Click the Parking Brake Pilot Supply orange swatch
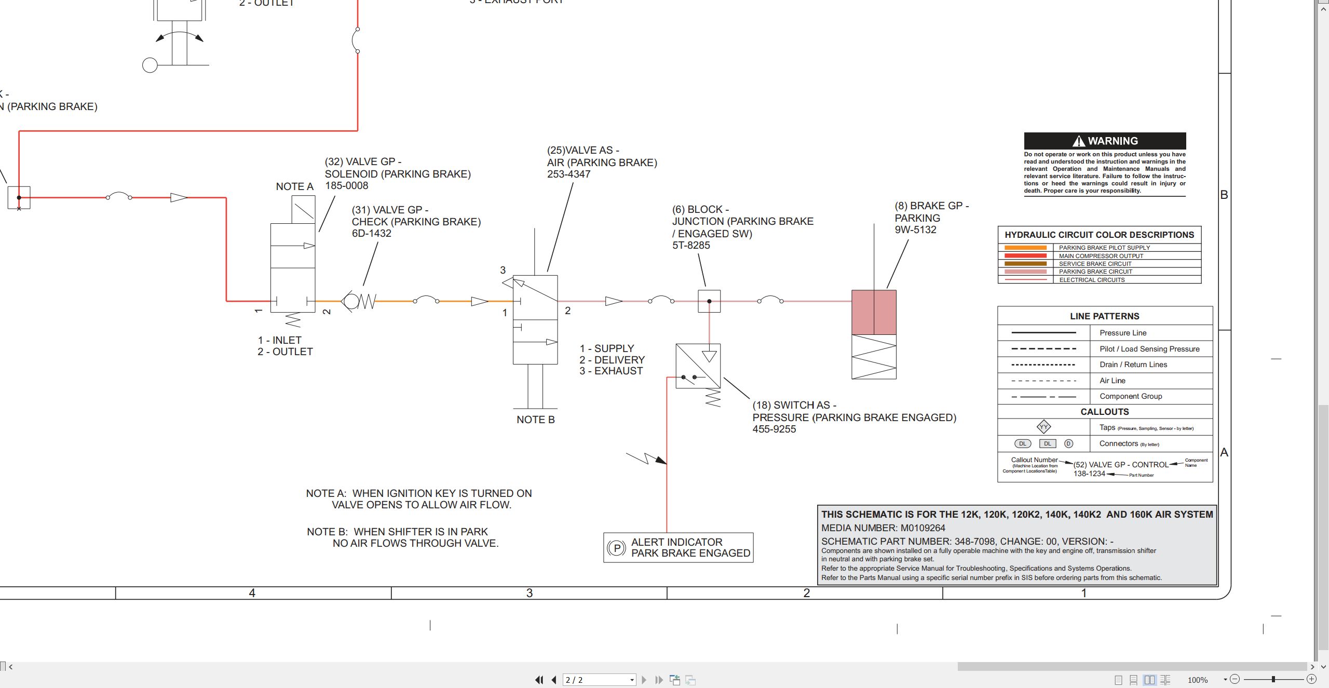1329x688 pixels. [x=1025, y=248]
